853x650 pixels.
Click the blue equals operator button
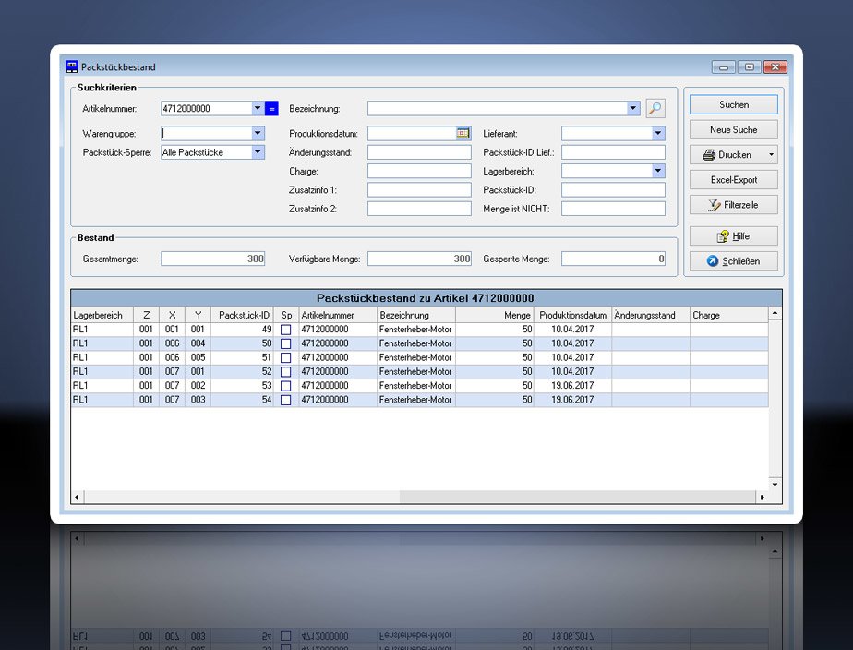click(x=271, y=108)
